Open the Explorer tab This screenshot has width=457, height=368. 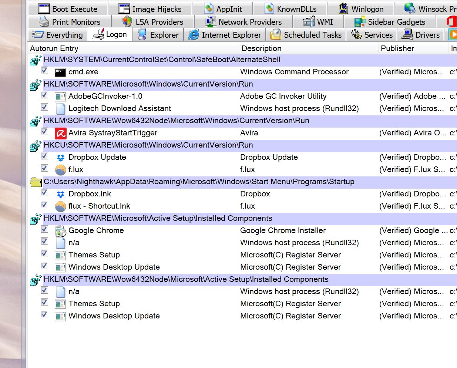click(x=158, y=35)
